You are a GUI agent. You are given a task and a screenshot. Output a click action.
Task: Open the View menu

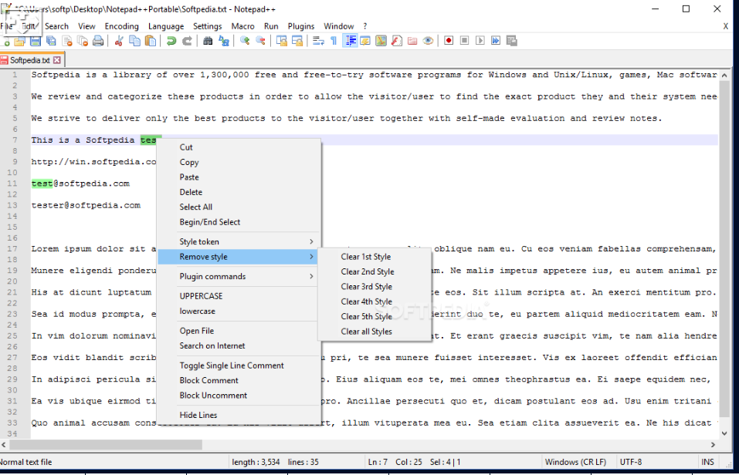tap(86, 26)
